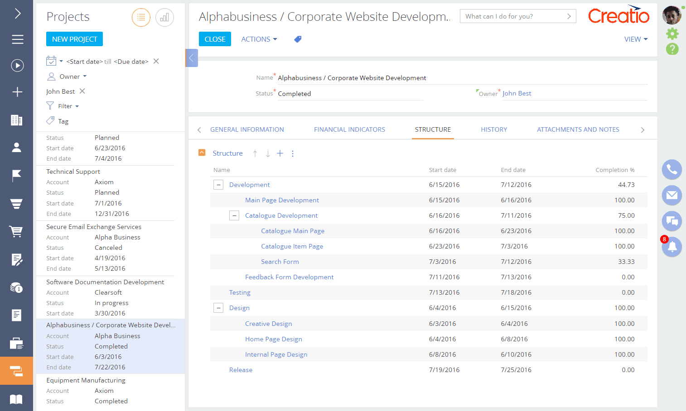Open the call panel phone icon
Screen dimensions: 686x411
(x=672, y=169)
